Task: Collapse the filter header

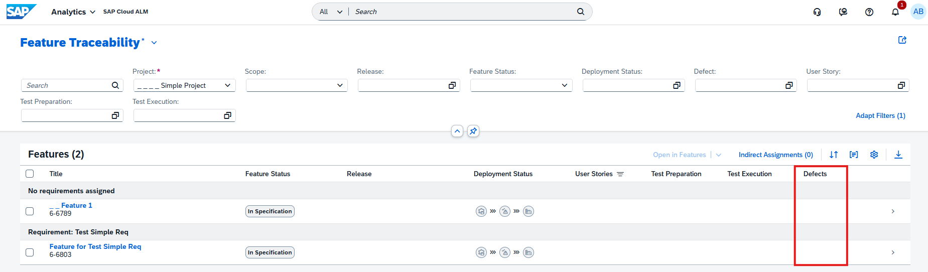Action: tap(457, 131)
